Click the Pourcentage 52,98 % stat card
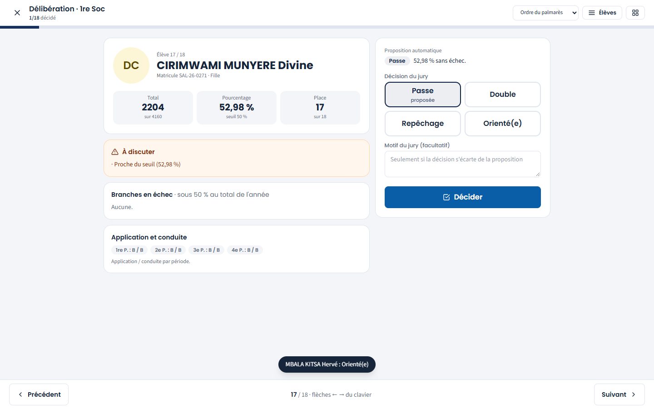654x409 pixels. point(237,108)
